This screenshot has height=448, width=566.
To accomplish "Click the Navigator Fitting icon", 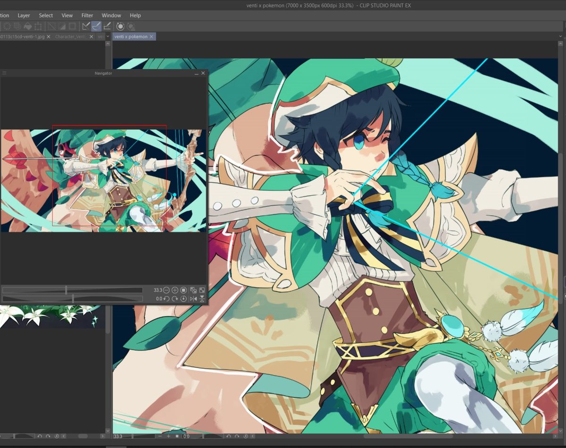I will coord(193,290).
